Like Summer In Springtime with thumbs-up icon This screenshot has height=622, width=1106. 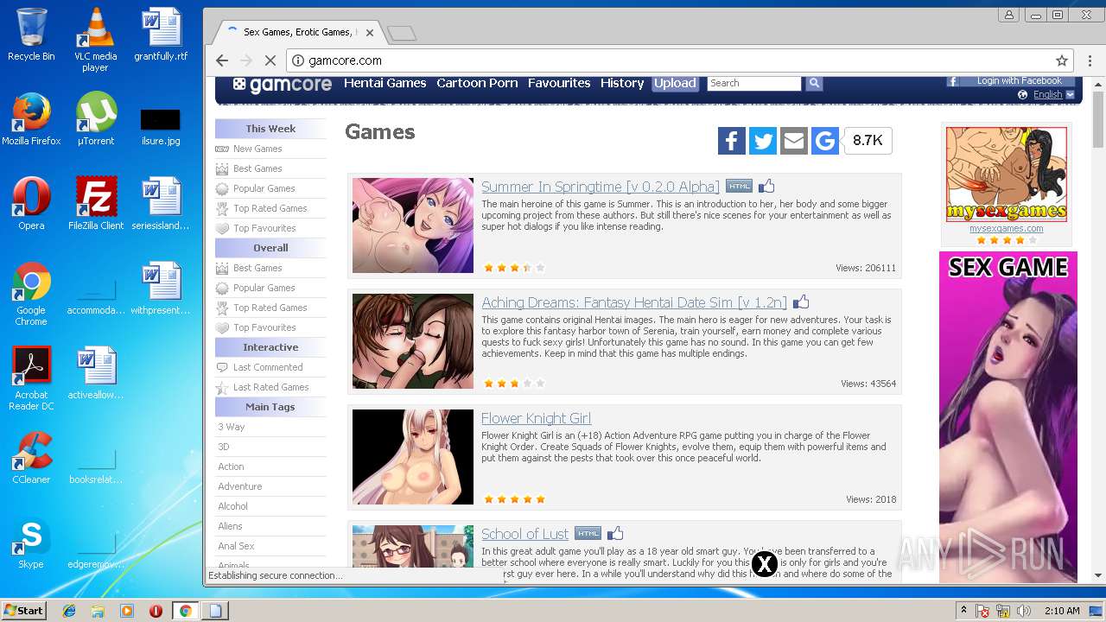[x=766, y=186]
